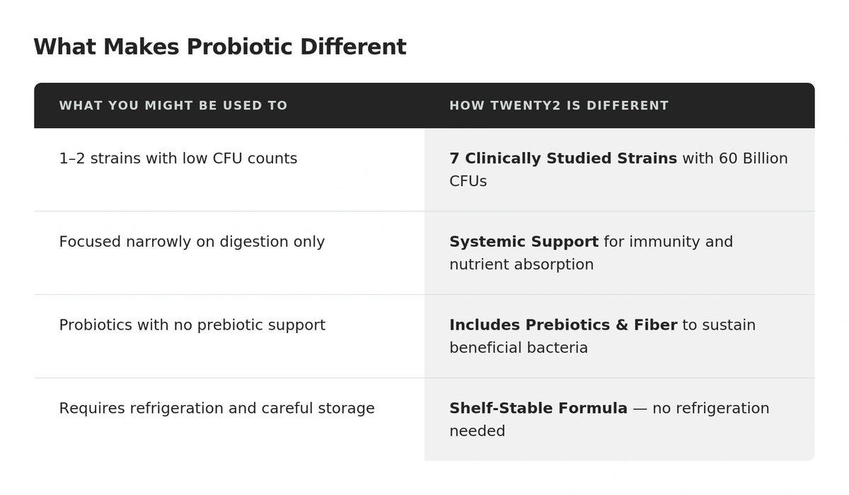Select 'Probiotics with no prebiotic support' cell
The height and width of the screenshot is (495, 849).
point(192,325)
